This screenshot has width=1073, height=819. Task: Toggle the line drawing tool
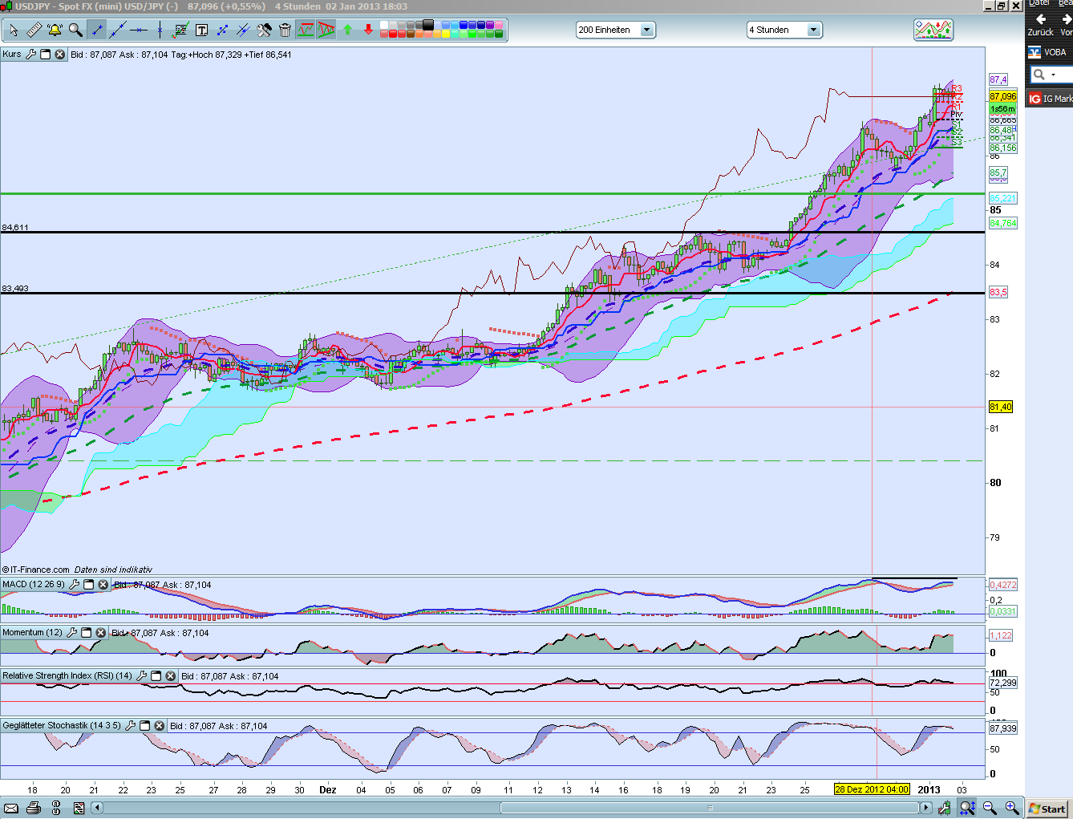click(96, 30)
